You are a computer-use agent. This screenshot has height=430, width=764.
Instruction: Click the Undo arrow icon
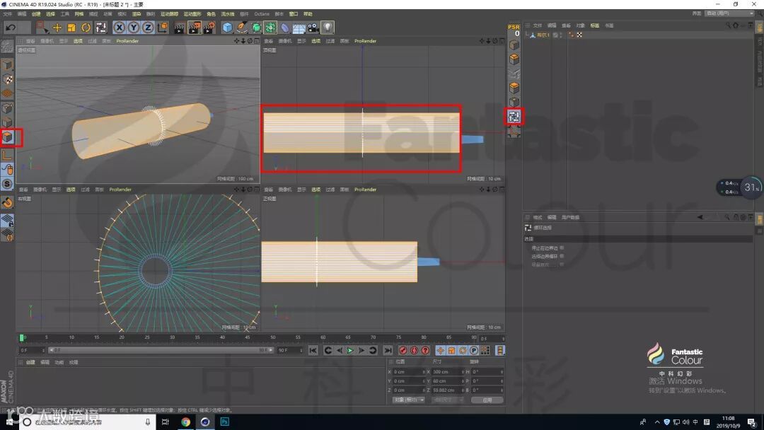[11, 28]
